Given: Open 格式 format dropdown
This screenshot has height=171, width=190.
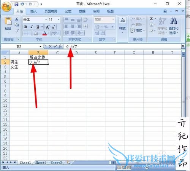Looking at the screenshot, I should pos(138,30).
